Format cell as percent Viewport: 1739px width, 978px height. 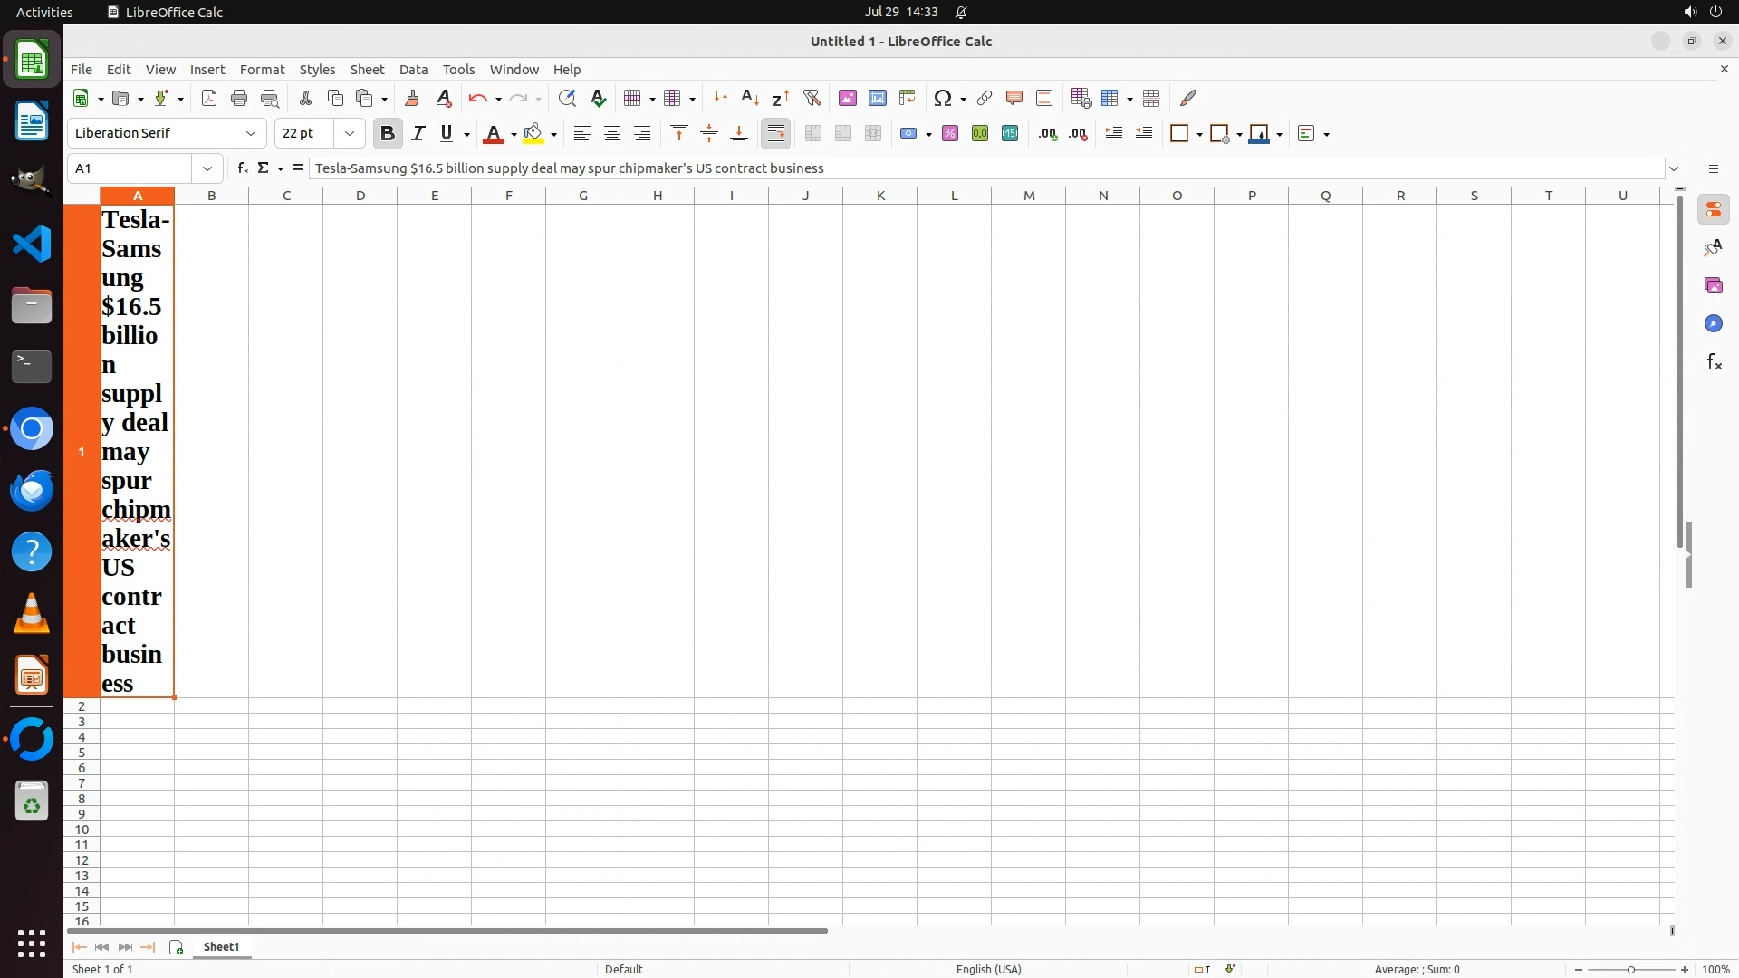950,134
